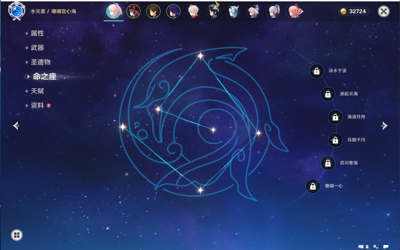Select Ayaka's silver ponytail avatar
This screenshot has height=250, width=400.
point(273,11)
